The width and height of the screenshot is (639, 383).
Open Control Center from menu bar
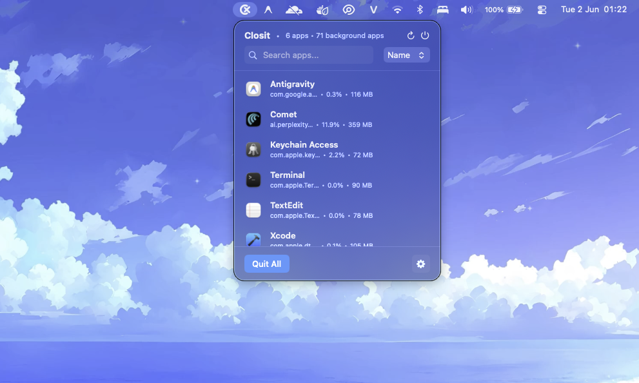coord(542,10)
